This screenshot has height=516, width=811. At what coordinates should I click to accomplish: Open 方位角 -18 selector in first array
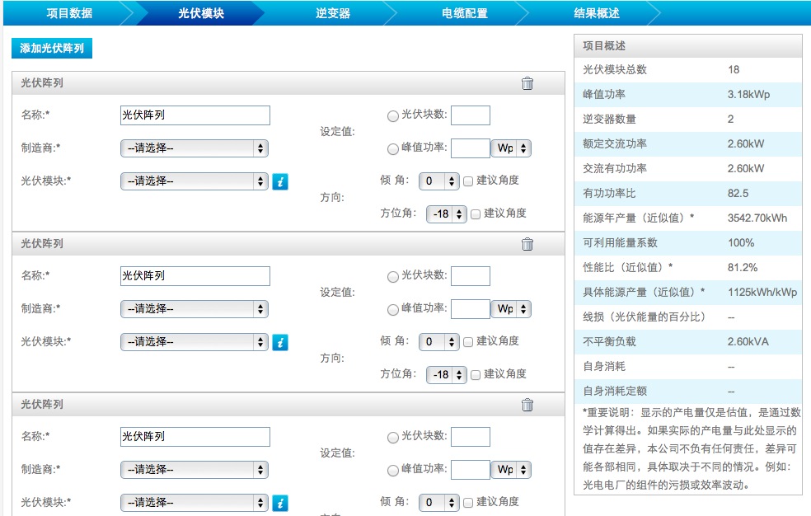pos(447,214)
